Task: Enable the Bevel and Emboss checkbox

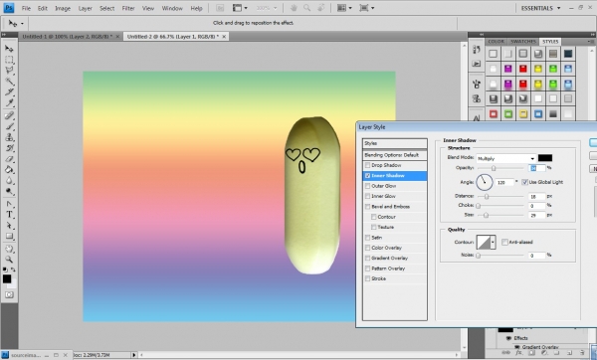Action: click(x=367, y=206)
